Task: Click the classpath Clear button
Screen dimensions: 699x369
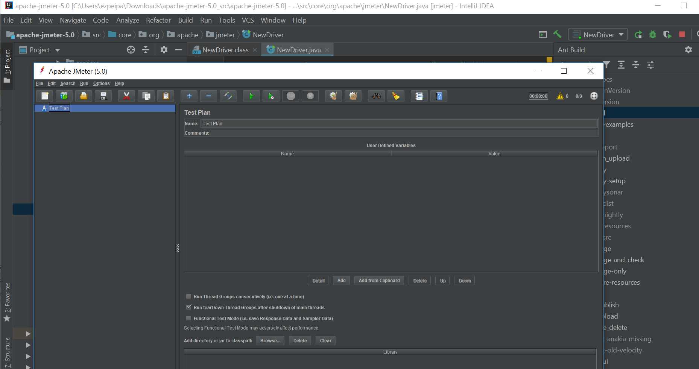Action: click(x=325, y=341)
